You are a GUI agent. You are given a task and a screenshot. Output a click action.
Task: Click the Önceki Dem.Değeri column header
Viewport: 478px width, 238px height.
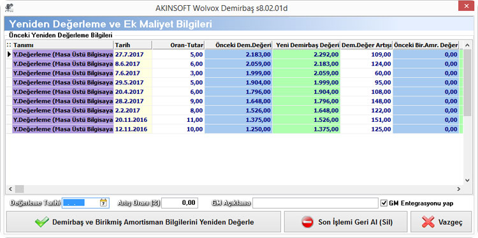click(x=238, y=45)
